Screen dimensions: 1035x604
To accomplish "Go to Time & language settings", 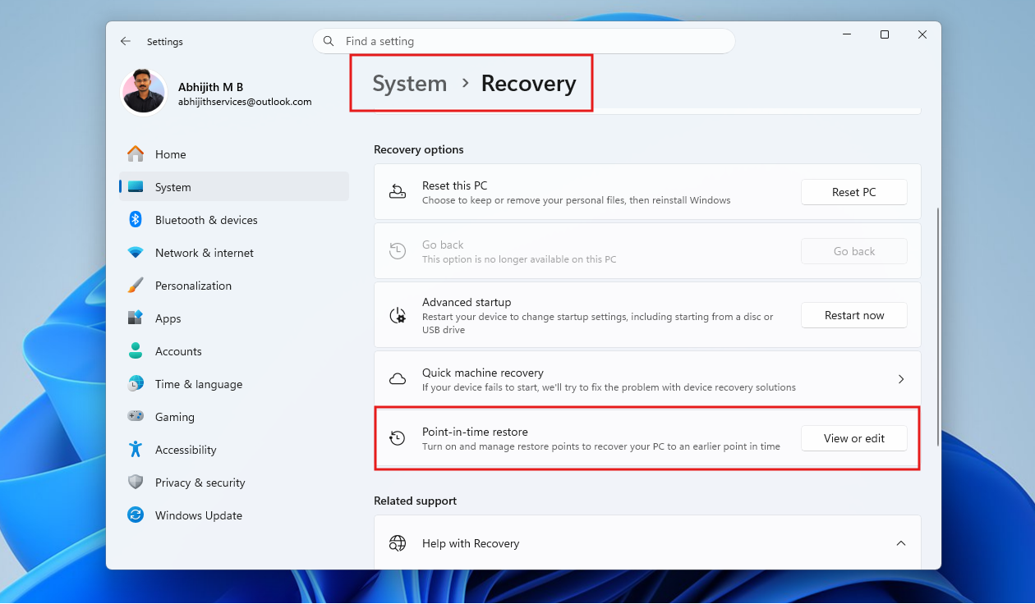I will coord(234,384).
